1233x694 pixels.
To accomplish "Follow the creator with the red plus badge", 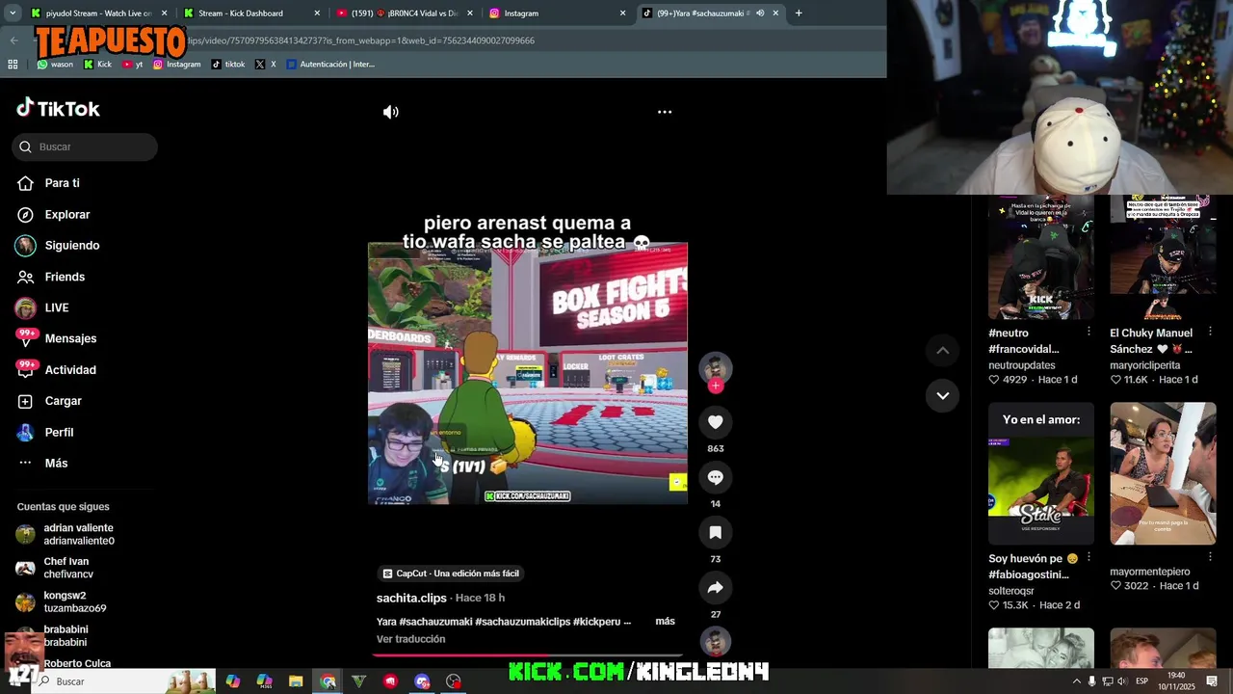I will point(715,386).
